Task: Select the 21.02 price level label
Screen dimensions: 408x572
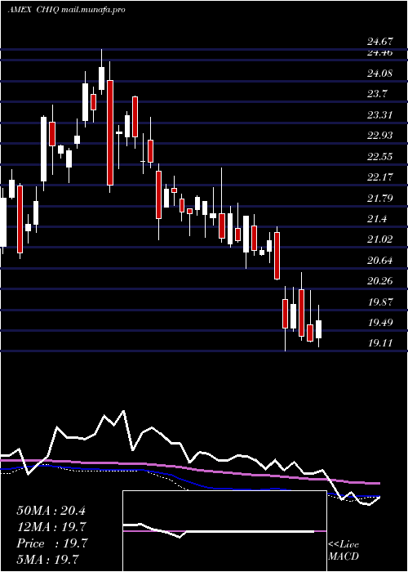Action: [380, 239]
